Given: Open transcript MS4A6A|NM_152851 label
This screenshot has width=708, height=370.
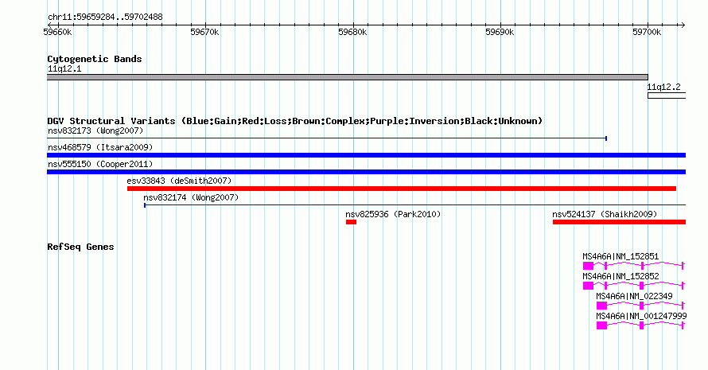Looking at the screenshot, I should pos(620,256).
